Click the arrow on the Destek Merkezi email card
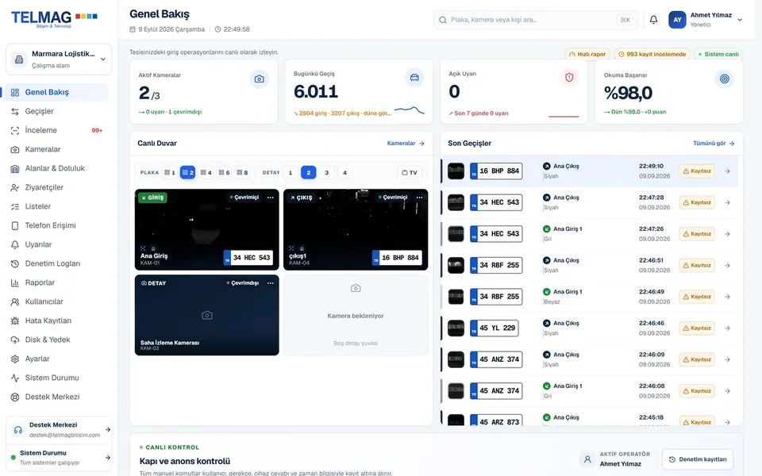762x476 pixels. pyautogui.click(x=108, y=429)
